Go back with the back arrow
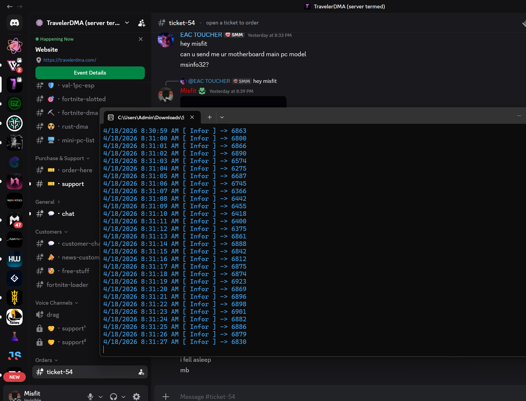The height and width of the screenshot is (401, 526). (10, 6)
